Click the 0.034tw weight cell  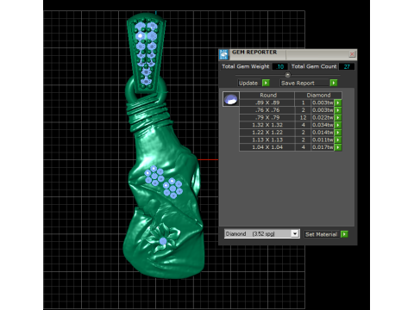pos(323,125)
